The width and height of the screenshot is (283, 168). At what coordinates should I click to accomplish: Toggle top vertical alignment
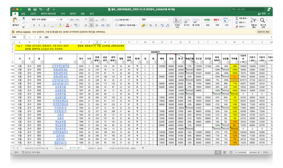pyautogui.click(x=86, y=19)
